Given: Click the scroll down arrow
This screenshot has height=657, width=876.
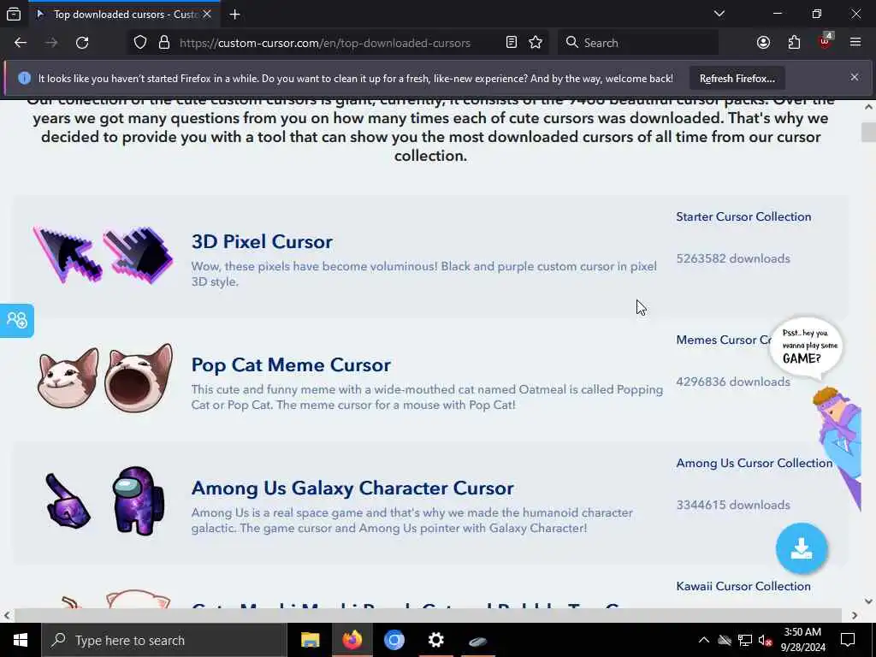Looking at the screenshot, I should (x=869, y=601).
